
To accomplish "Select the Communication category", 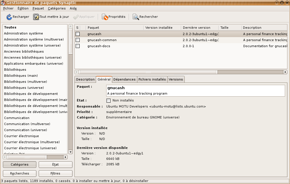I will [x=35, y=118].
